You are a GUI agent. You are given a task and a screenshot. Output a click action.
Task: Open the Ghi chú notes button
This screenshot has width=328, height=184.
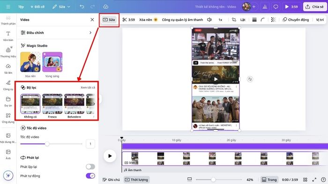[111, 180]
